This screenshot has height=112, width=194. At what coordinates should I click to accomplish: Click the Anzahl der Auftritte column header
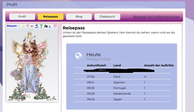[x=159, y=65]
